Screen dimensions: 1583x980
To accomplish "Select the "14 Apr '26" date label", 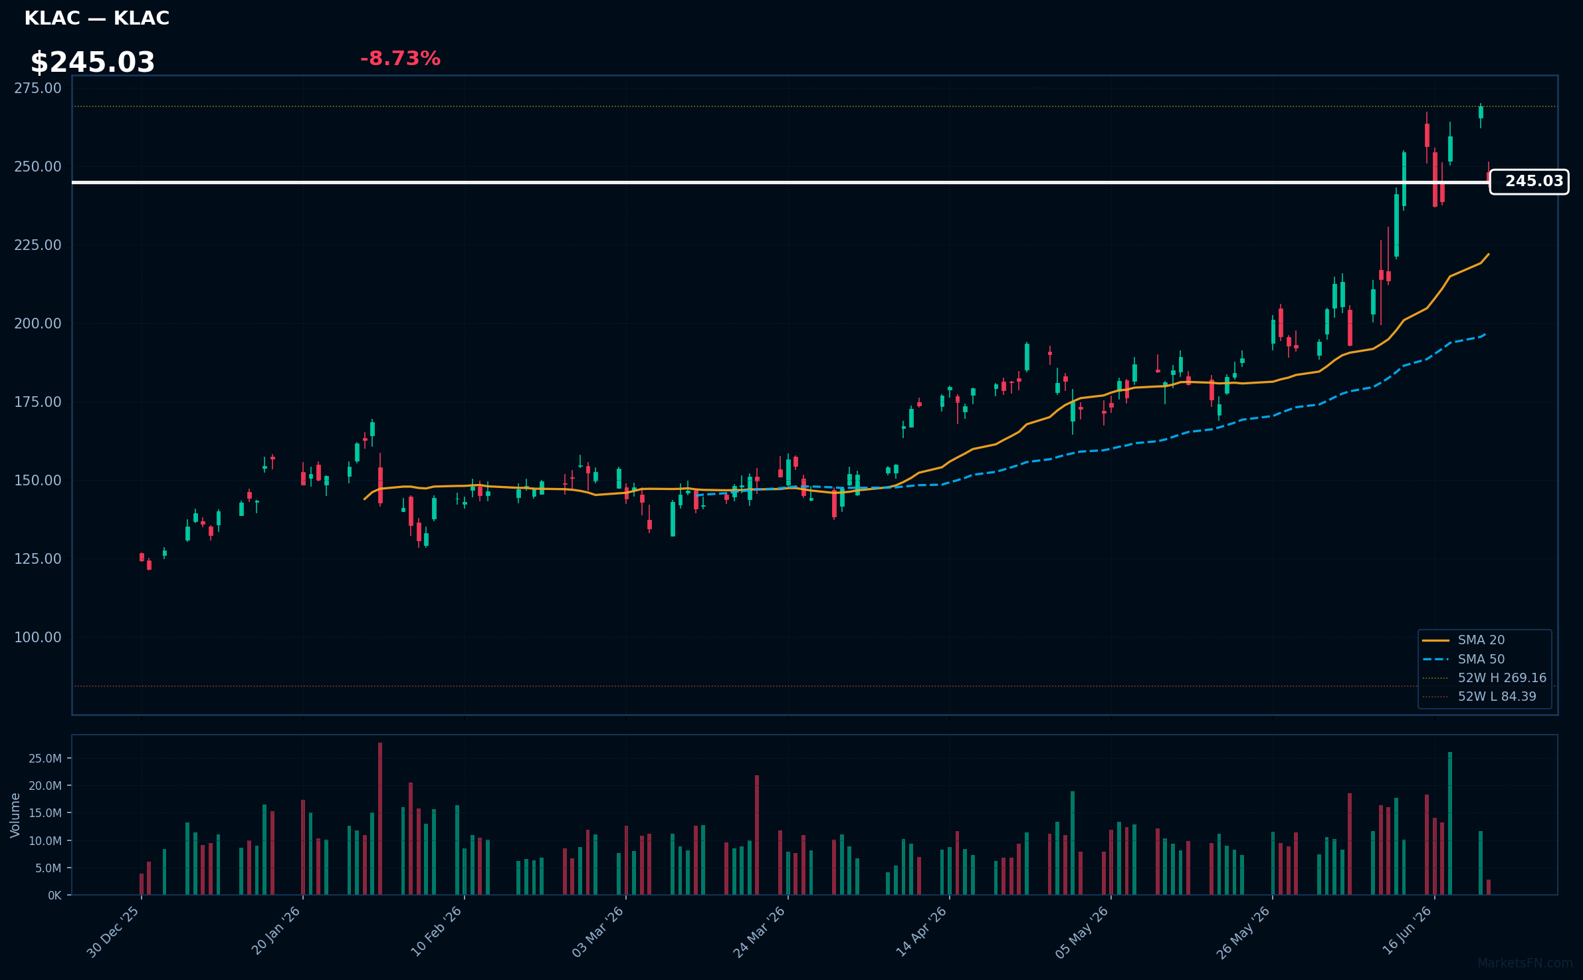I will 922,931.
